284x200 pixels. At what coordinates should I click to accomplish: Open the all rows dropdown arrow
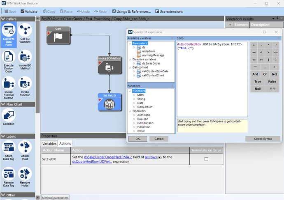coord(159,157)
